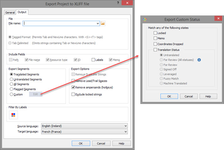
Task: Enable Exclude locked strings checkbox
Action: click(x=73, y=94)
